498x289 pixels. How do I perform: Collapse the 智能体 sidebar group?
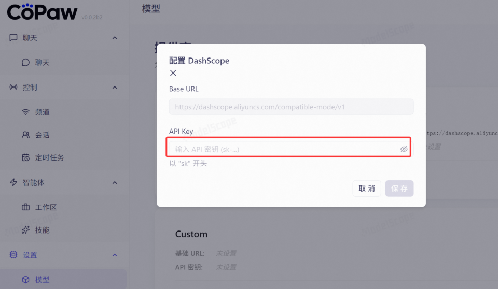pyautogui.click(x=115, y=182)
